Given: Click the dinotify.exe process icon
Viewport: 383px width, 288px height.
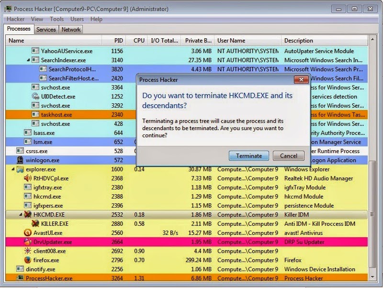Looking at the screenshot, I should pyautogui.click(x=20, y=269).
